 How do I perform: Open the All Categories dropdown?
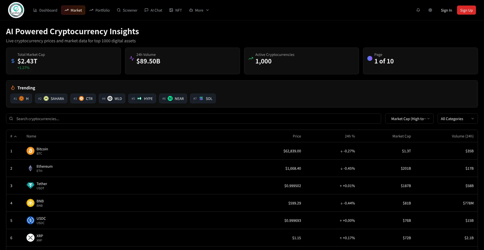click(458, 119)
